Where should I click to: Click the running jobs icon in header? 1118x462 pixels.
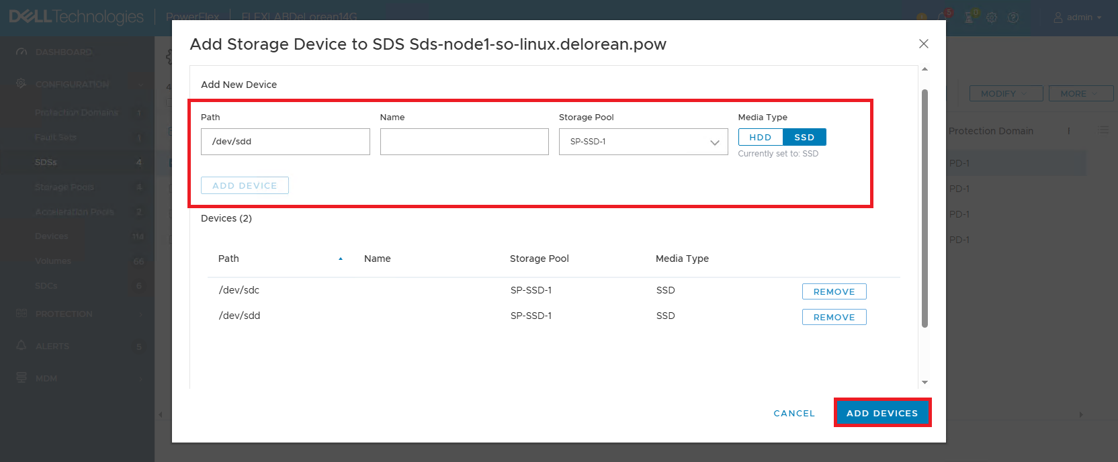(970, 17)
